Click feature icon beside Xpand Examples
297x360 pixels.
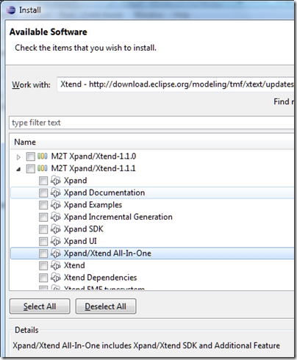pyautogui.click(x=56, y=205)
